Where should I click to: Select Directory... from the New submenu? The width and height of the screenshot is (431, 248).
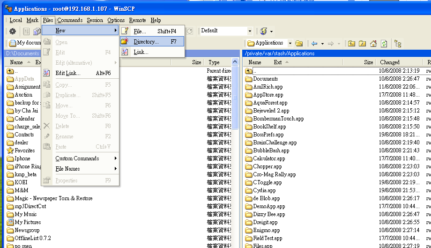pos(146,42)
